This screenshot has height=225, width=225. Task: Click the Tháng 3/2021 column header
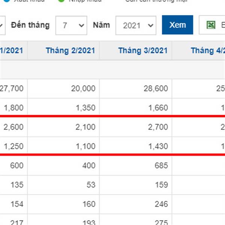(136, 50)
